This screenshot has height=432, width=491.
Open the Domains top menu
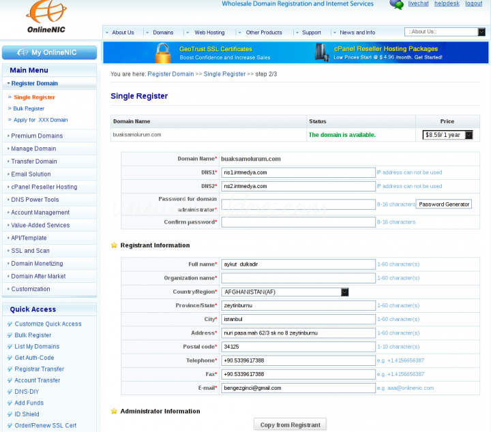pyautogui.click(x=163, y=33)
